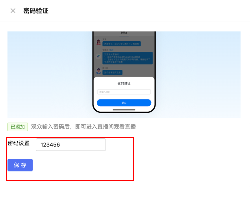Screen dimensions: 250x202
Task: Click the 官方 badge beside admin name
Action: (111, 50)
